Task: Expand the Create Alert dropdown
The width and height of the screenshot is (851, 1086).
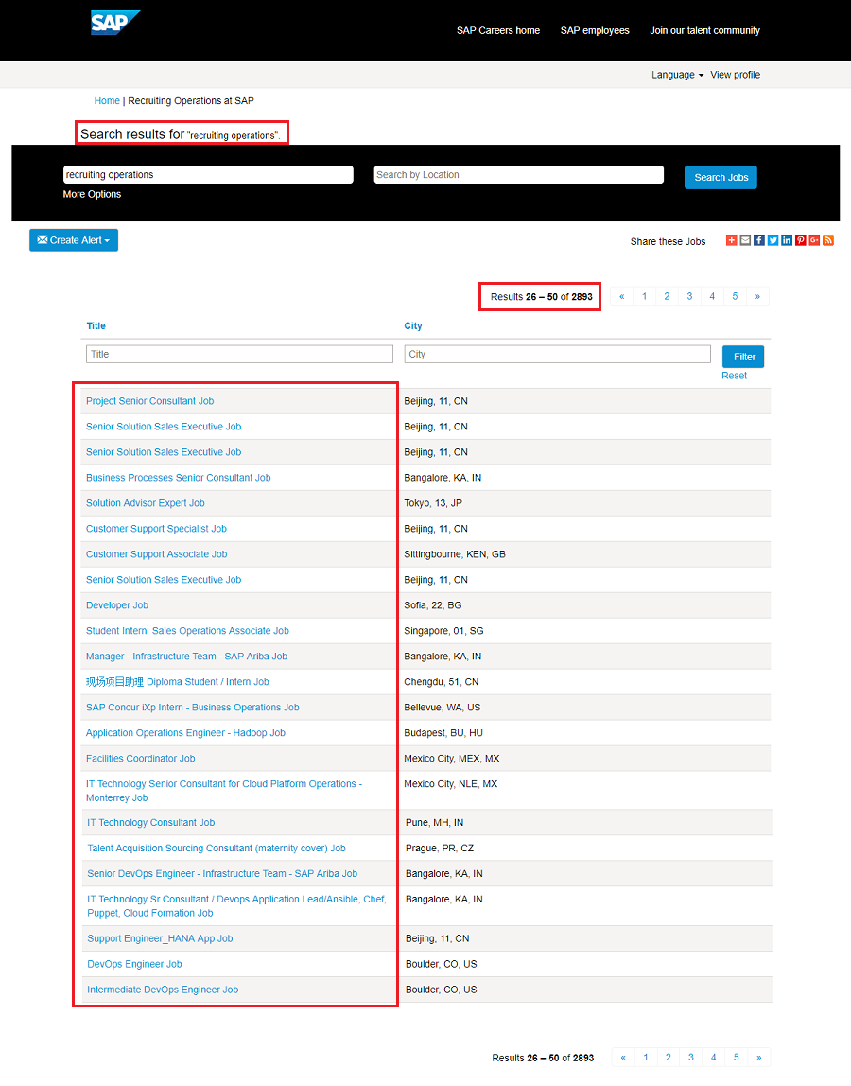Action: (74, 240)
